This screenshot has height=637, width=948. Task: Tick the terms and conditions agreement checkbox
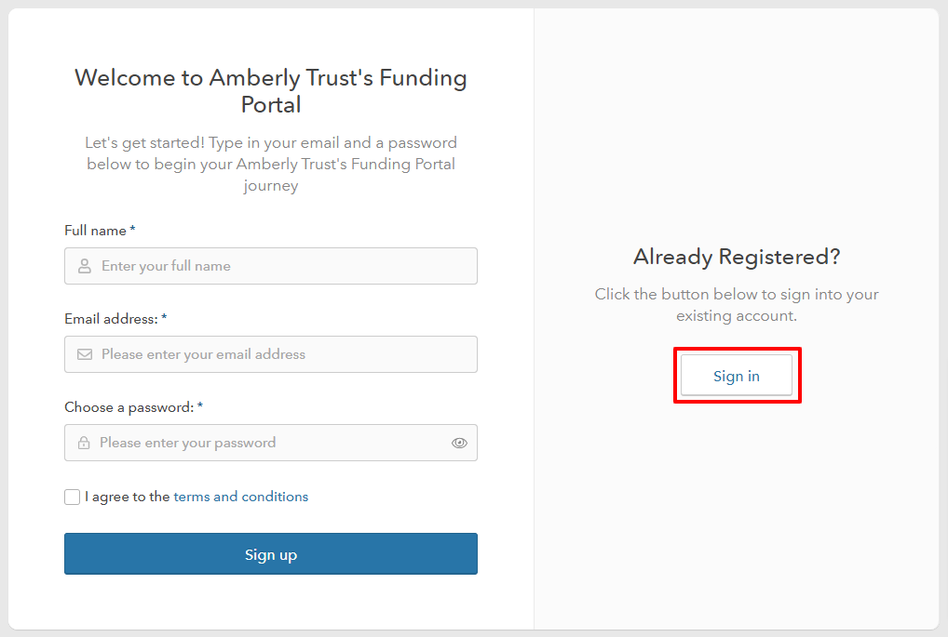[x=72, y=497]
